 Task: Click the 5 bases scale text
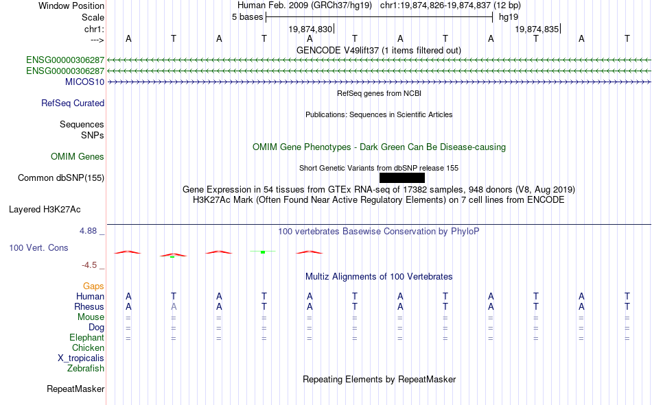point(247,17)
